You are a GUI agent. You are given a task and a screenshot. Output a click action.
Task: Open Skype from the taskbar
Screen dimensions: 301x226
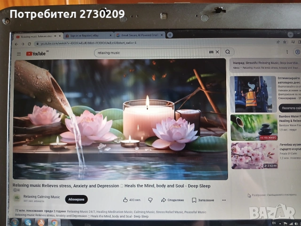click(x=28, y=223)
